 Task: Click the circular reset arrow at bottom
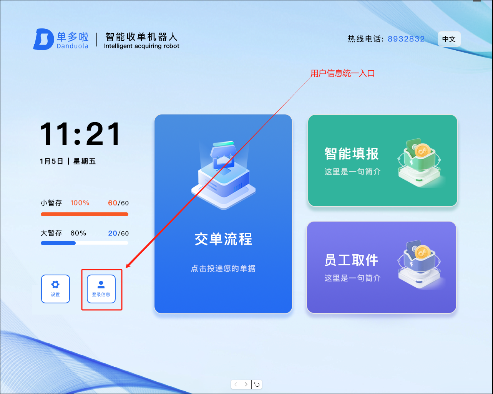click(257, 384)
